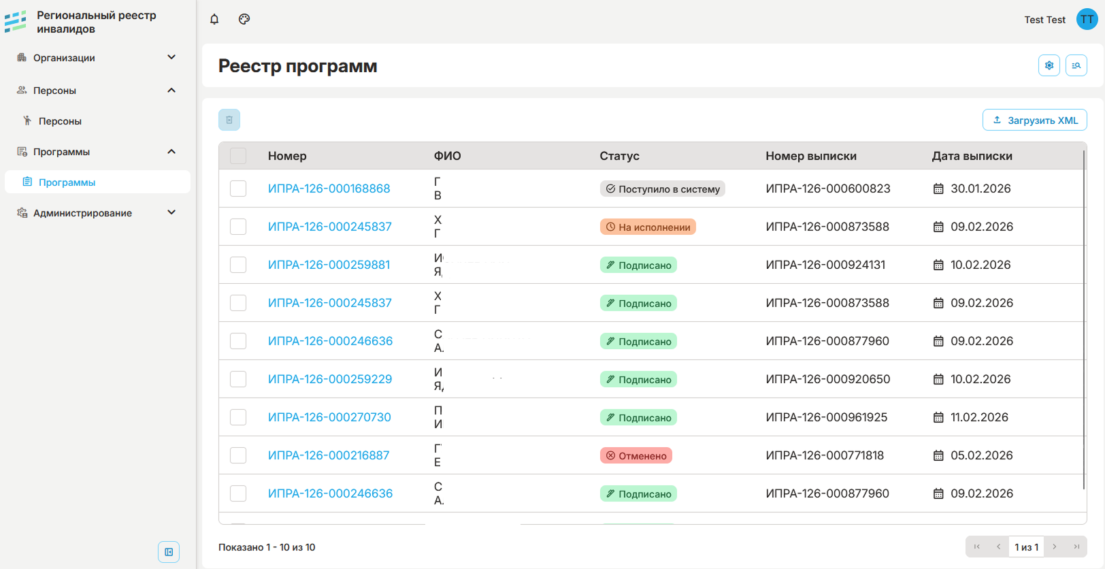Open the Программы submenu item
Image resolution: width=1105 pixels, height=569 pixels.
(67, 182)
